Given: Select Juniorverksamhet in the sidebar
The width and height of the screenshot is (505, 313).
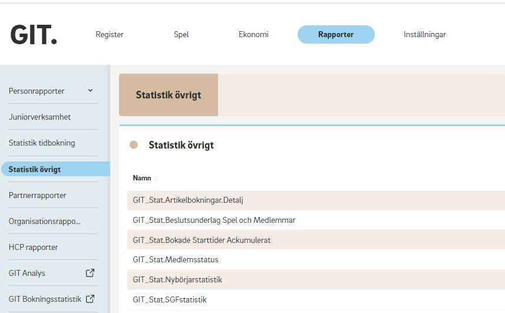Looking at the screenshot, I should [x=39, y=117].
